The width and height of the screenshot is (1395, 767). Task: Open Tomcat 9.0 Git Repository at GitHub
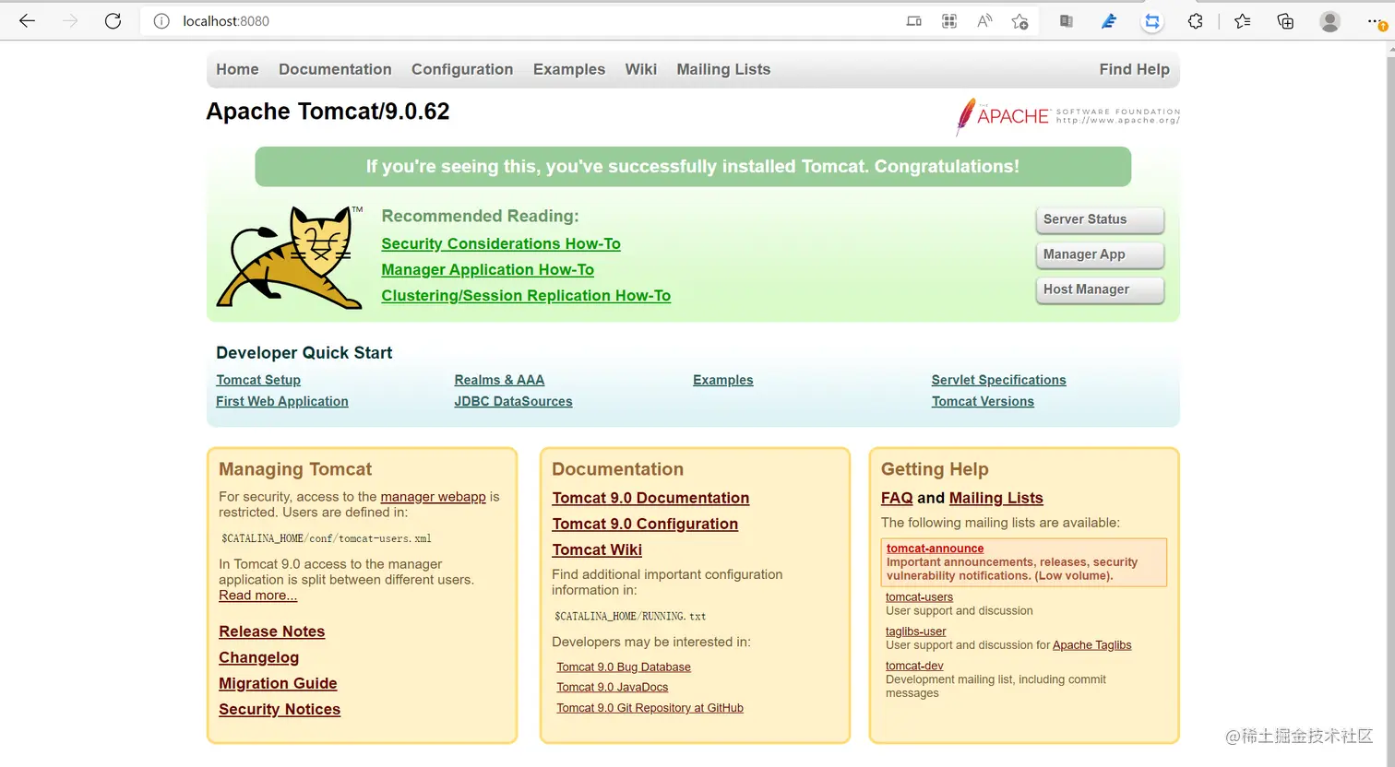(650, 708)
